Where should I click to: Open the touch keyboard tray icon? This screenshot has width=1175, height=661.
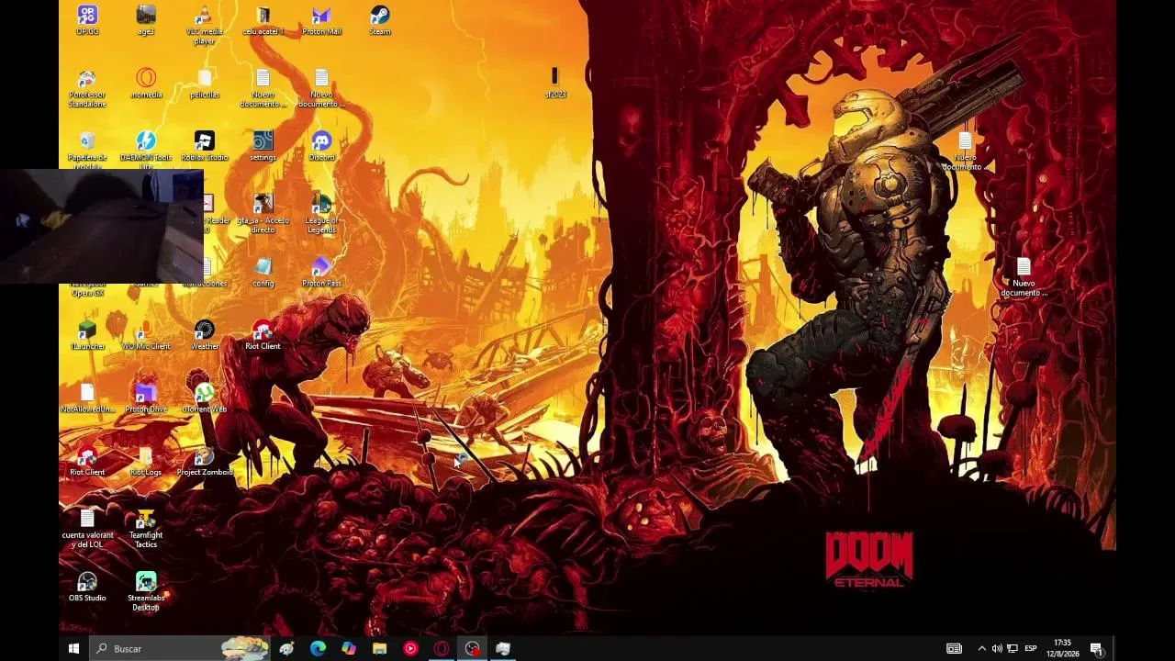pyautogui.click(x=954, y=648)
